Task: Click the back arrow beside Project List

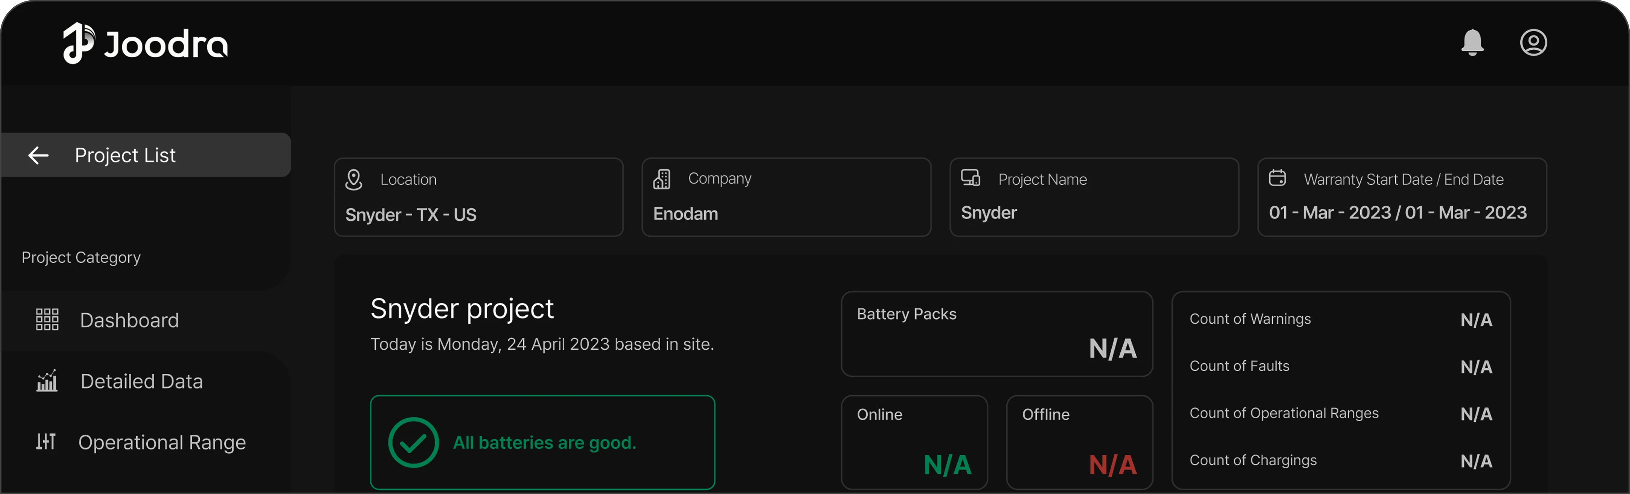Action: tap(39, 155)
